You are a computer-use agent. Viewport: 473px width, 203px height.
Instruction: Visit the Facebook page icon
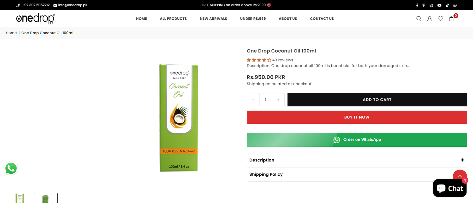pos(417,5)
